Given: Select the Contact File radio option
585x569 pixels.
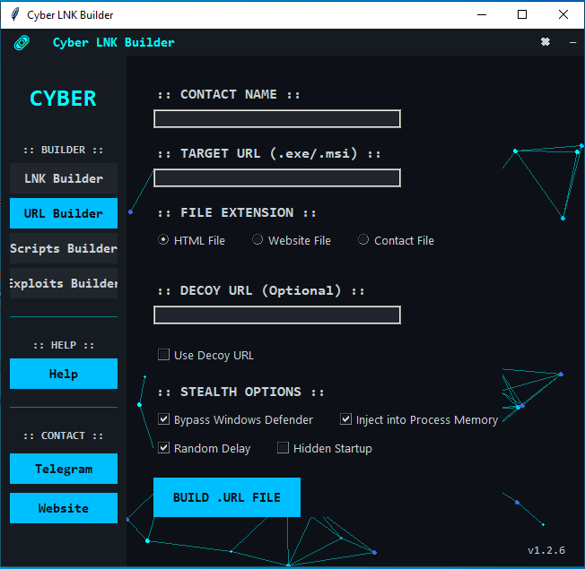Looking at the screenshot, I should tap(363, 239).
